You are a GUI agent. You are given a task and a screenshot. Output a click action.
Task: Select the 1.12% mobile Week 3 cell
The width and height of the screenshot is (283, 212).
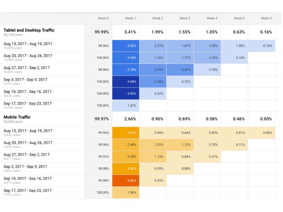(180, 145)
